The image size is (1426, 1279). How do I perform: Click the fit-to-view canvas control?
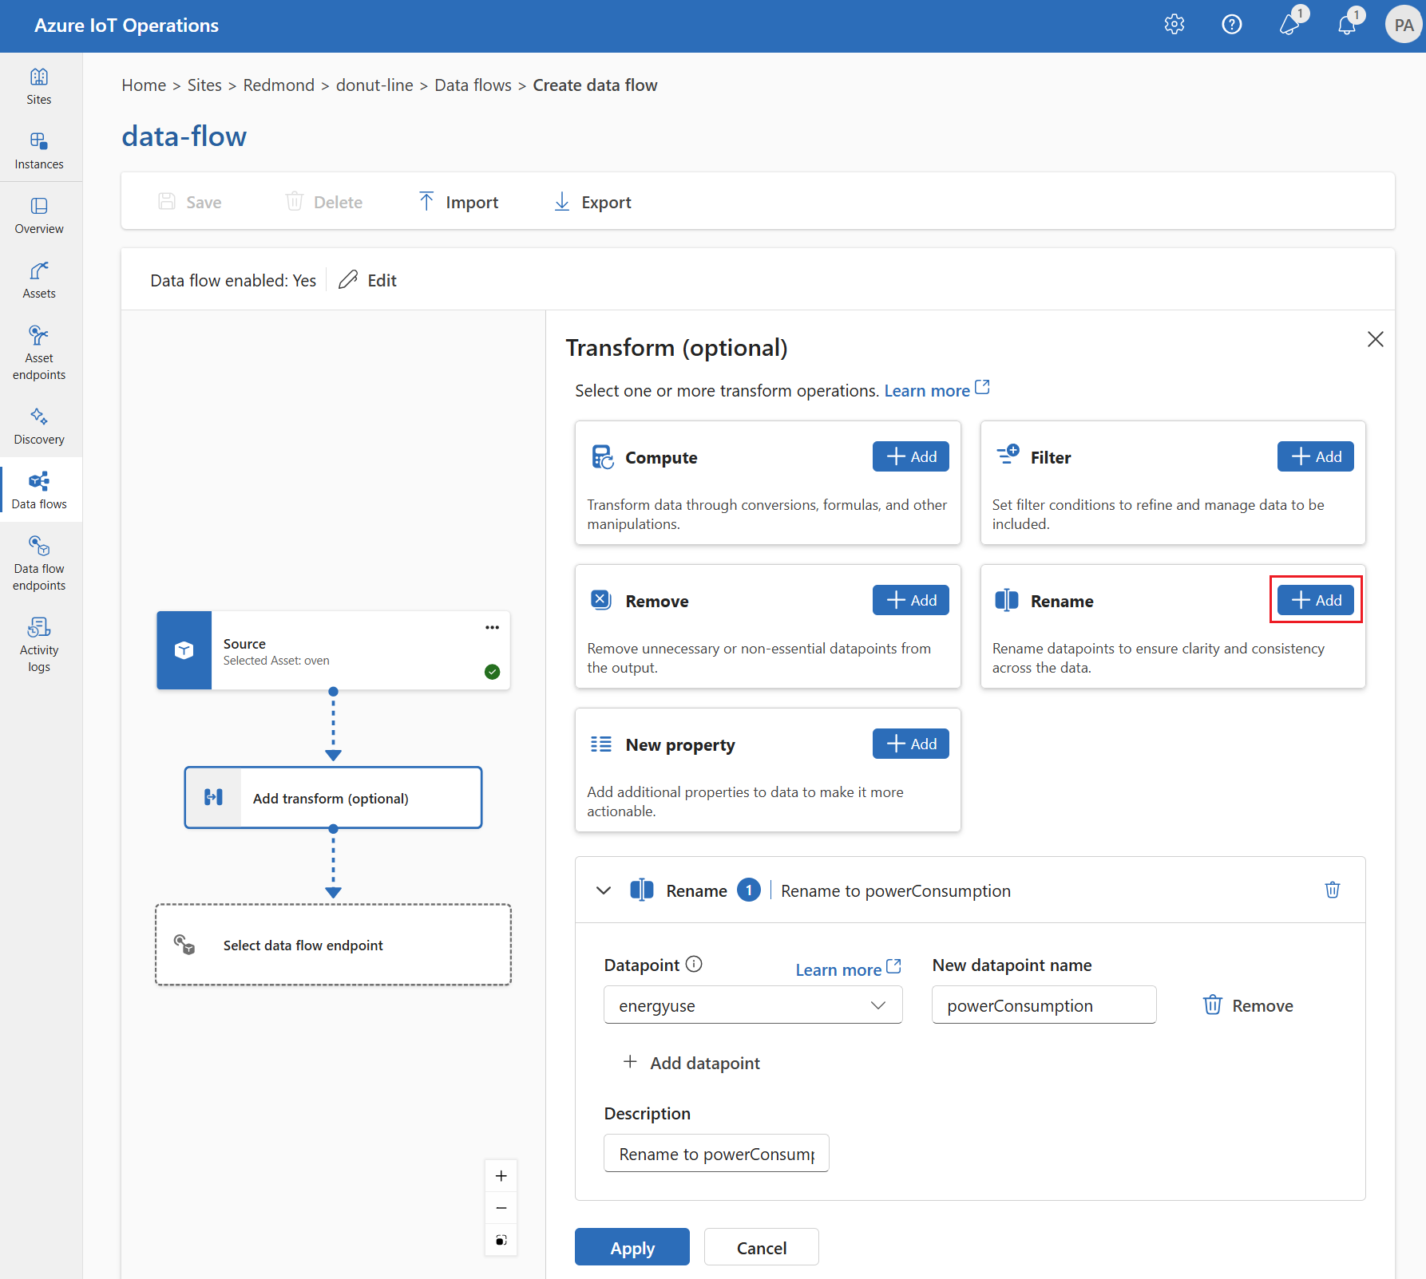click(x=501, y=1240)
